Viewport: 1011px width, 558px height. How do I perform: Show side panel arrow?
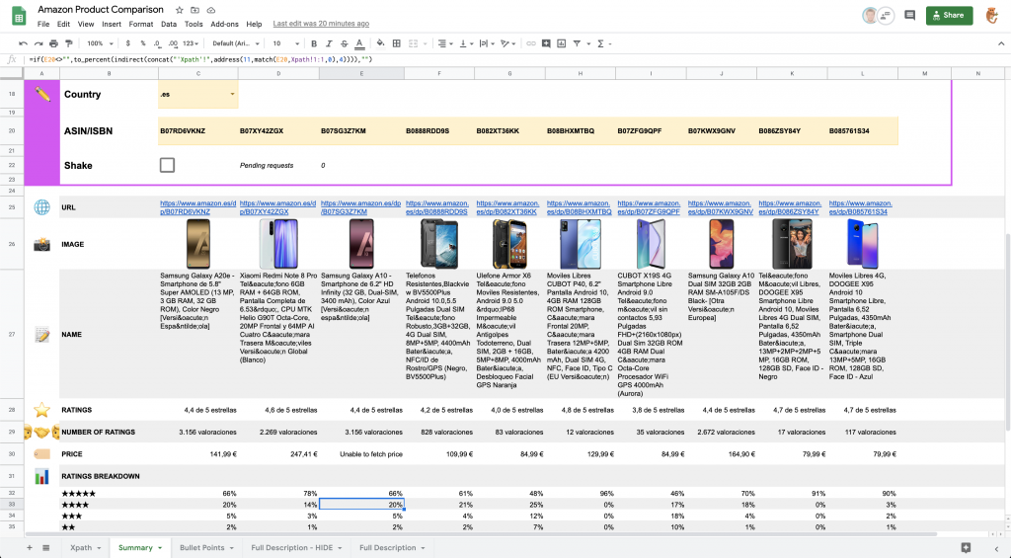(997, 548)
